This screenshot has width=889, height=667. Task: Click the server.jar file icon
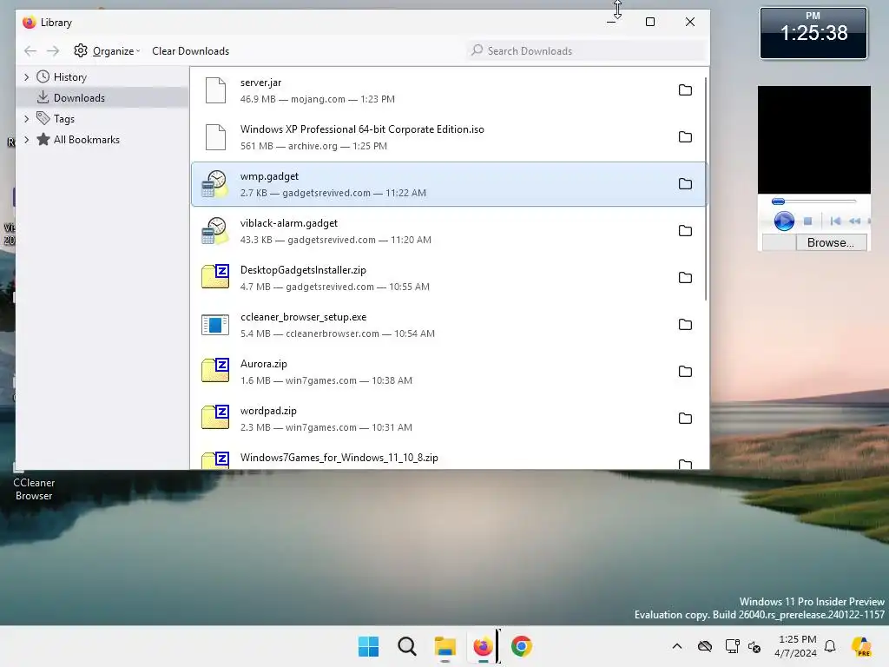click(215, 90)
